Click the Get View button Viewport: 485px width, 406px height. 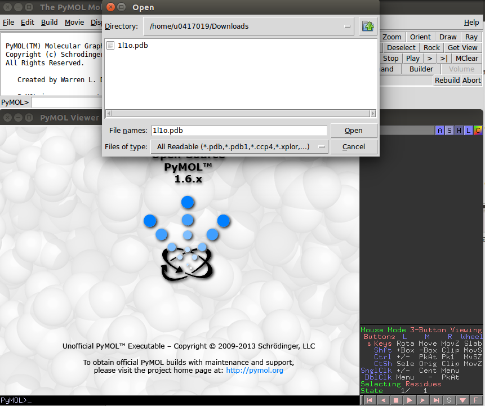coord(462,48)
